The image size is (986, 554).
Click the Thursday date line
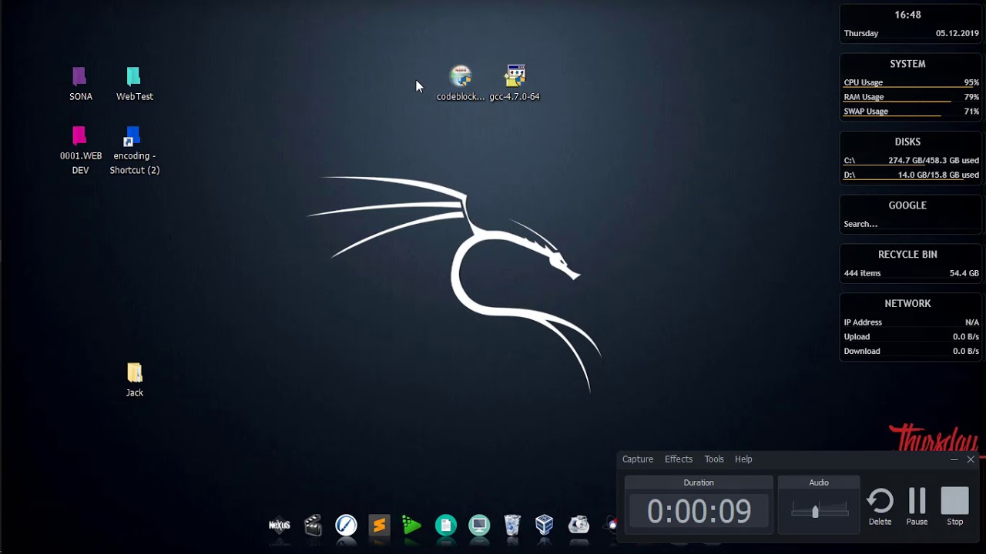point(911,33)
